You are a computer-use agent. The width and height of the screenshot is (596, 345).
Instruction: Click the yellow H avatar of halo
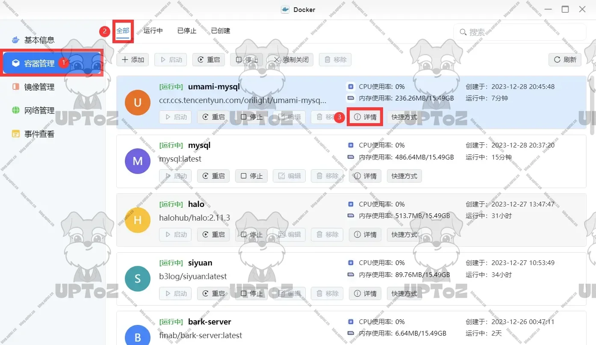click(x=138, y=220)
